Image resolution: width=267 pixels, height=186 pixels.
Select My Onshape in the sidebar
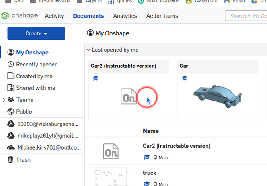(32, 53)
